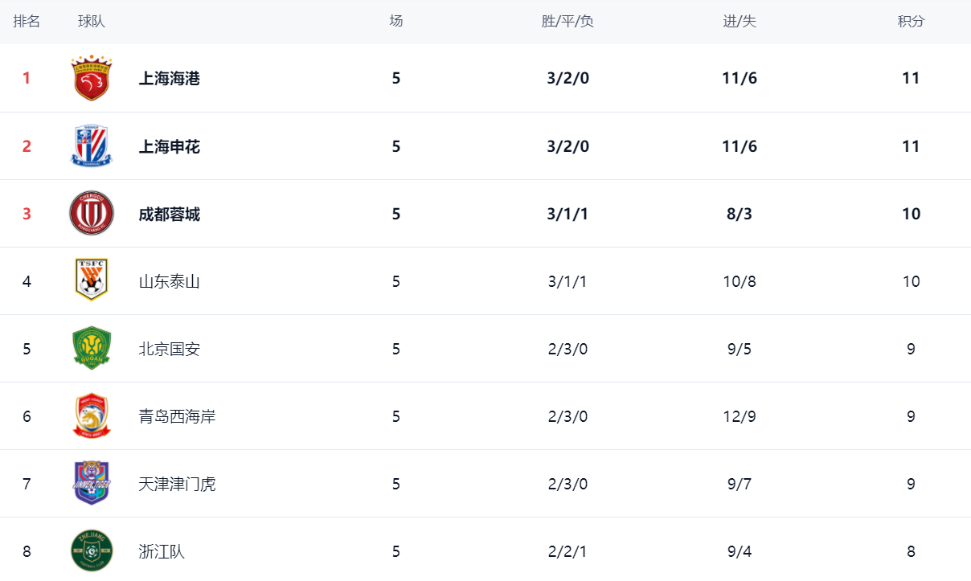Open the Chengdu Rongcheng (成都蓉城) round badge

point(91,214)
